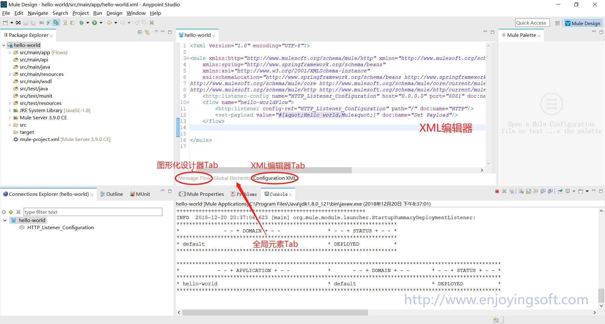Click the Connections Explorer settings gear icon
Viewport: 605px width, 324px height.
(x=4, y=212)
